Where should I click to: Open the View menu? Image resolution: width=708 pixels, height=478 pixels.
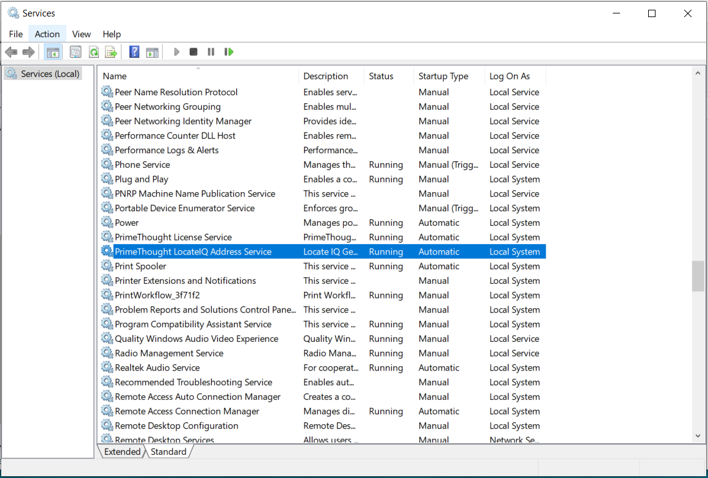coord(81,34)
